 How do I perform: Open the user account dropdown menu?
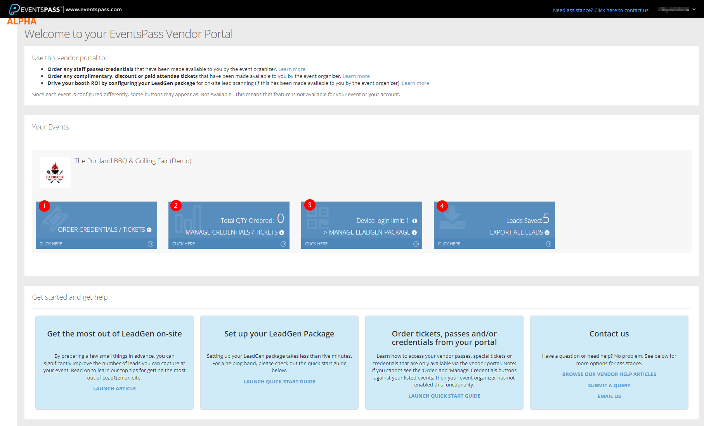click(677, 9)
